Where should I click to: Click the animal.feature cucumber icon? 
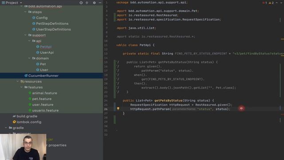pos(30,93)
